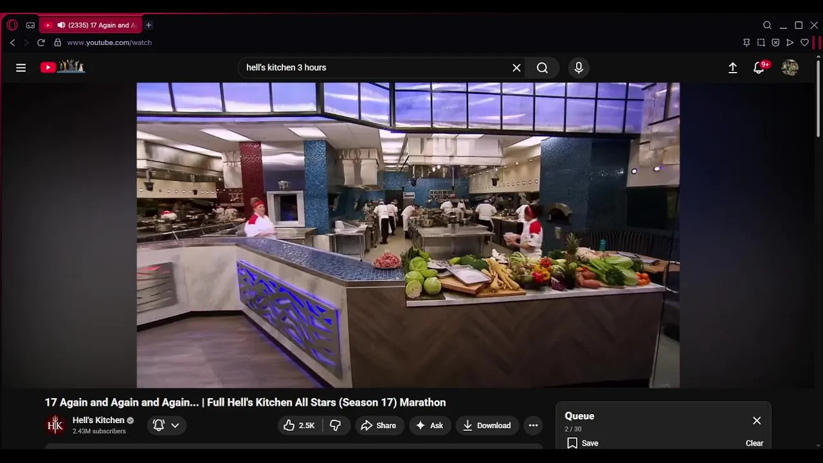Download the video
This screenshot has height=463, width=823.
point(487,425)
